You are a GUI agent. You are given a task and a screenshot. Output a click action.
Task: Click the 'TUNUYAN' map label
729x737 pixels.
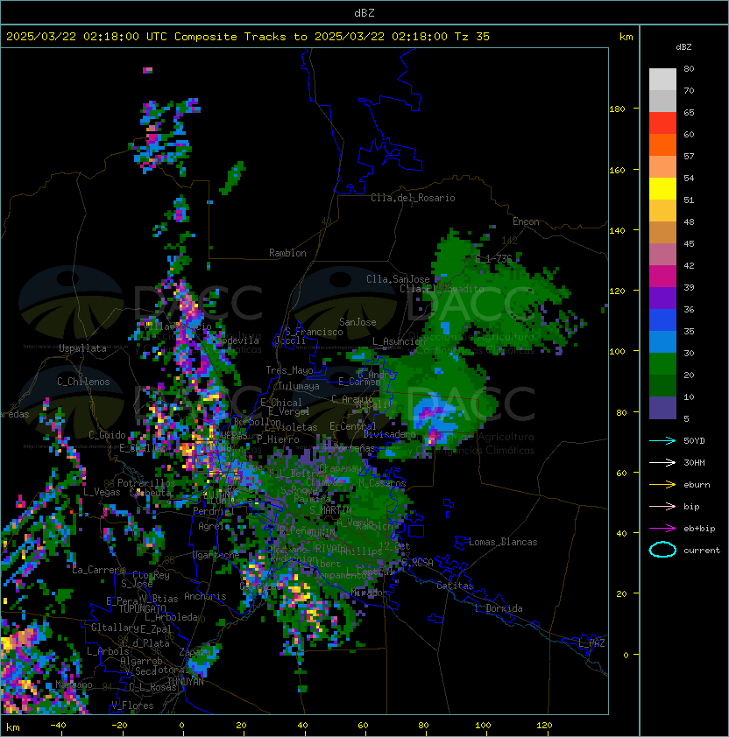[186, 682]
